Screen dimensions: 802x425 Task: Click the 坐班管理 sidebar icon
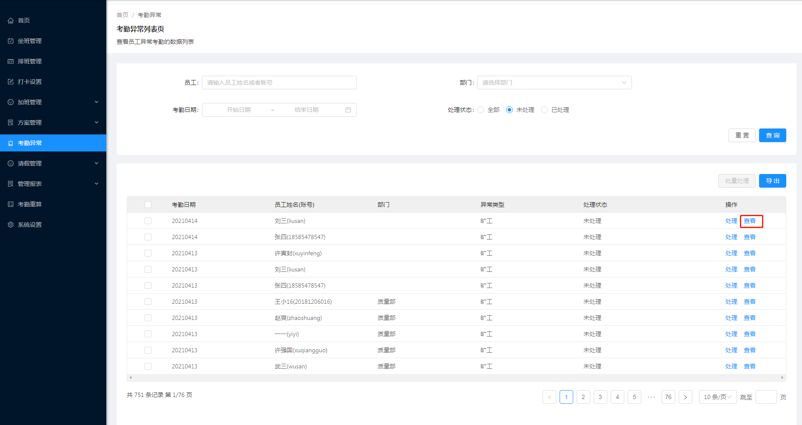[11, 41]
